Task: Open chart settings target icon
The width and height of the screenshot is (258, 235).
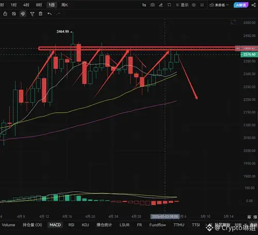Action: point(194,5)
